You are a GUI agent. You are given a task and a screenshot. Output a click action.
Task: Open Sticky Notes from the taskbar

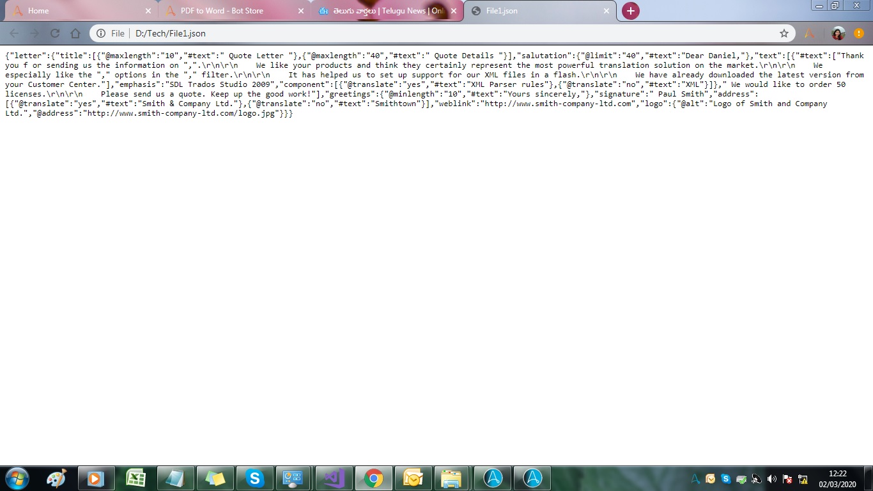tap(215, 478)
